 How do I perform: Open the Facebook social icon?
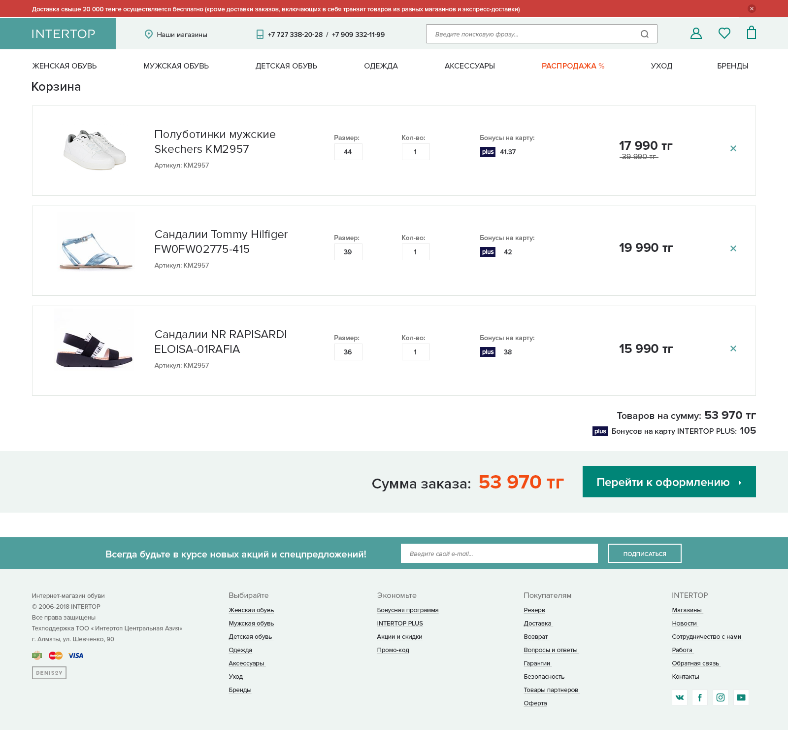click(x=700, y=697)
